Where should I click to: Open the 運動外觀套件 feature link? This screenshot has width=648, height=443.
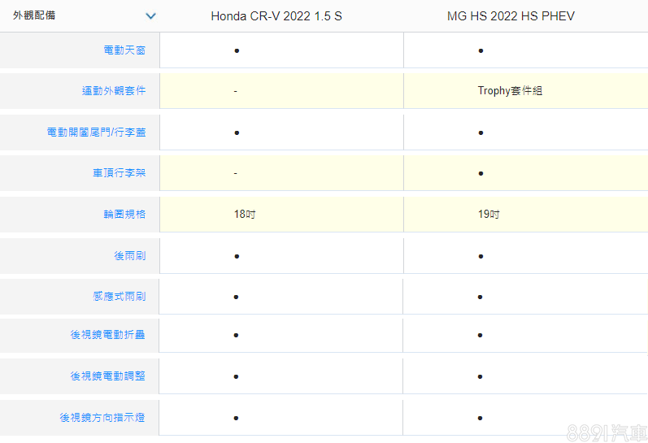[x=113, y=91]
